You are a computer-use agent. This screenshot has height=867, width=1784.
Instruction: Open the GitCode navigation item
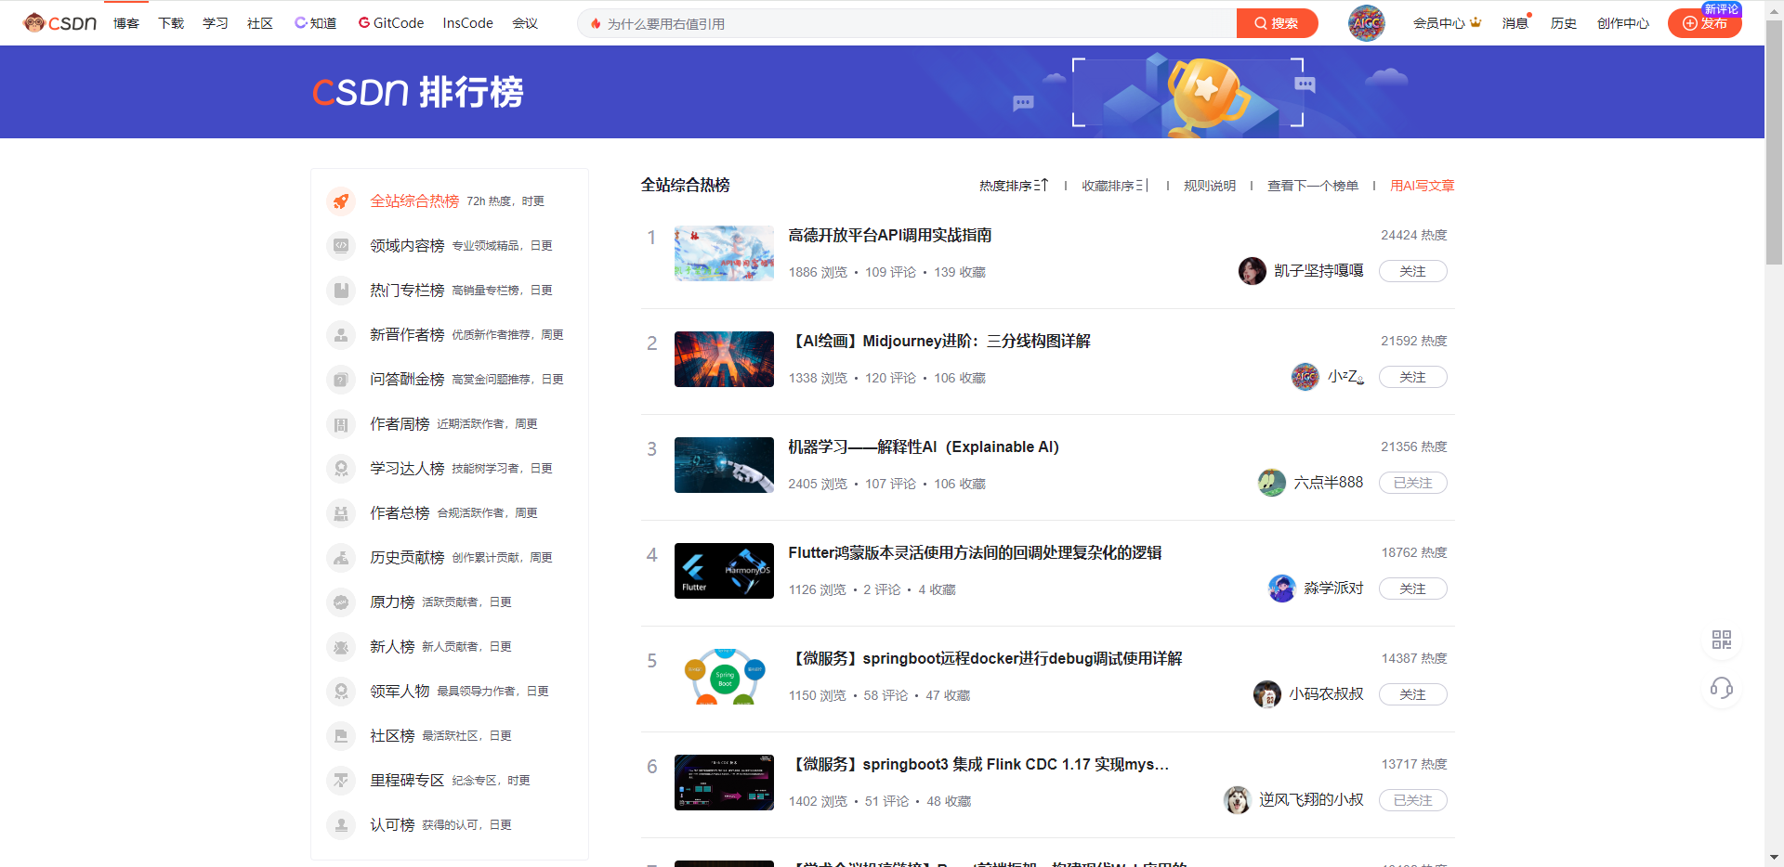[x=391, y=23]
